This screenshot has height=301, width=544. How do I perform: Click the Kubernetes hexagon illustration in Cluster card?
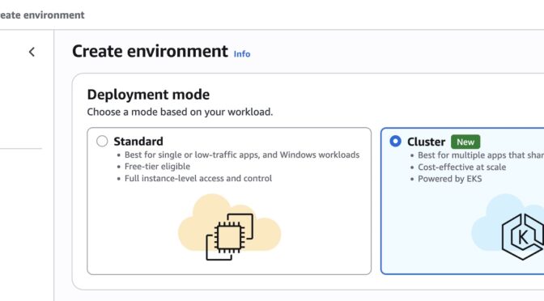(522, 236)
